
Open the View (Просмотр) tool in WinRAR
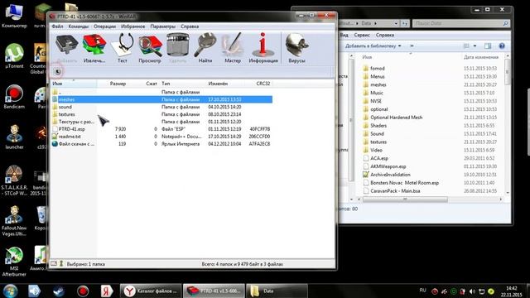click(150, 48)
